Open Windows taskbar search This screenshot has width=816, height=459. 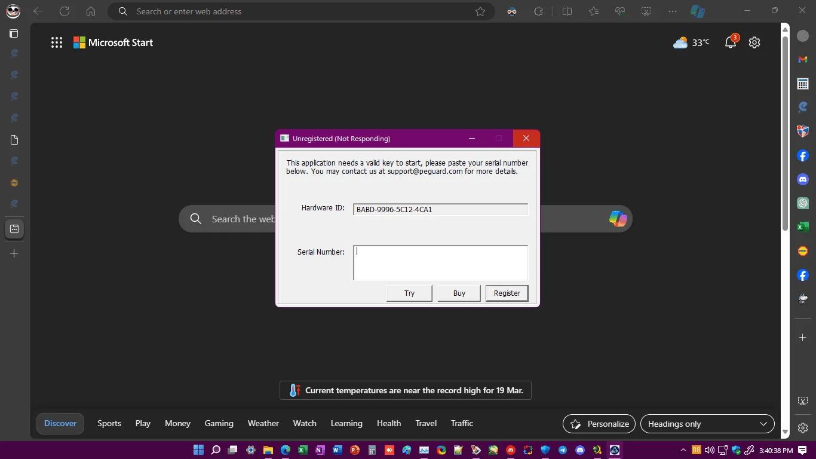click(216, 450)
